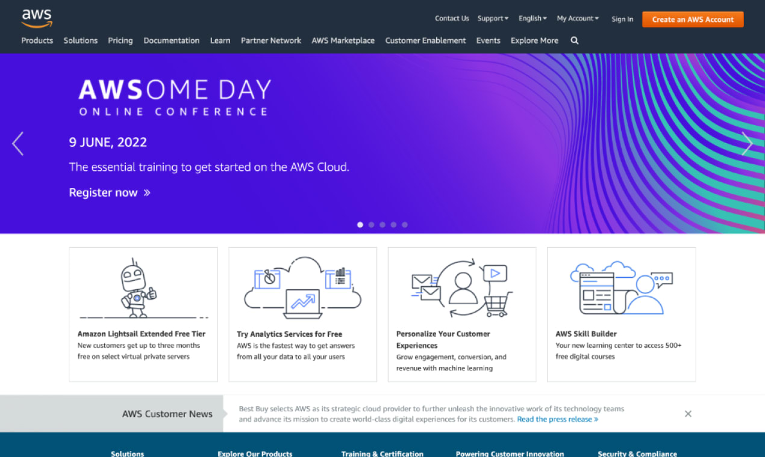This screenshot has height=457, width=765.
Task: Open the search magnifier icon
Action: 574,40
